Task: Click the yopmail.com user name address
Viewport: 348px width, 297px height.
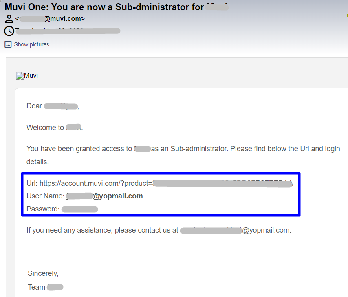Action: 104,196
